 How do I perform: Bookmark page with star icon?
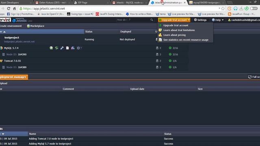[223, 9]
